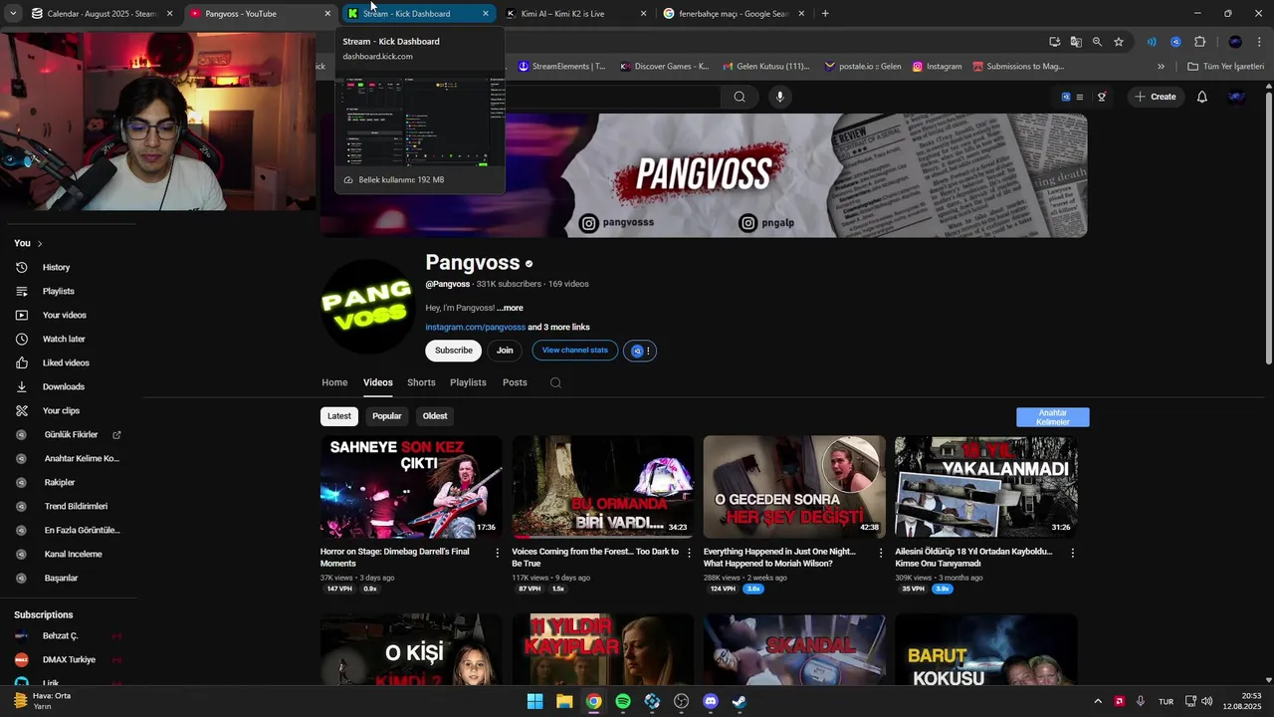This screenshot has width=1274, height=717.
Task: Open the YouTube search magnifier button
Action: pyautogui.click(x=739, y=97)
